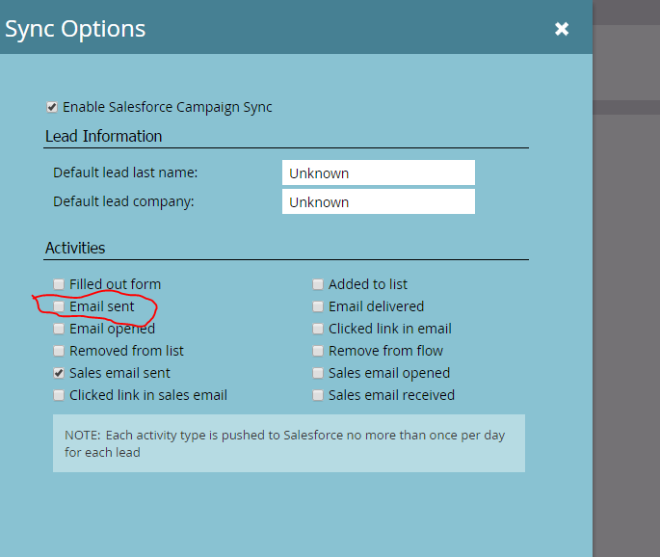The width and height of the screenshot is (660, 557).
Task: Enable Removed from list activity
Action: tap(59, 351)
